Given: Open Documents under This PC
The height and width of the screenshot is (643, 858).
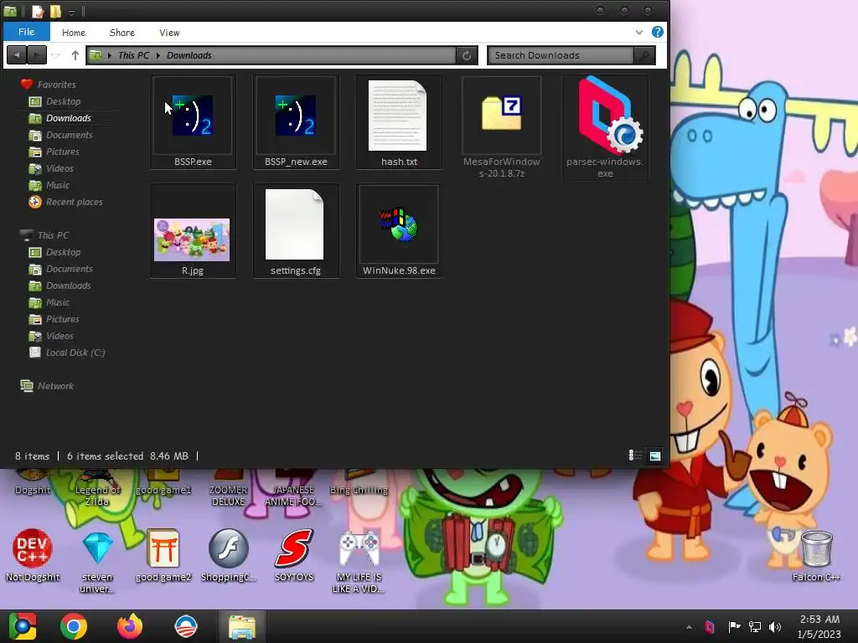Looking at the screenshot, I should (60, 269).
